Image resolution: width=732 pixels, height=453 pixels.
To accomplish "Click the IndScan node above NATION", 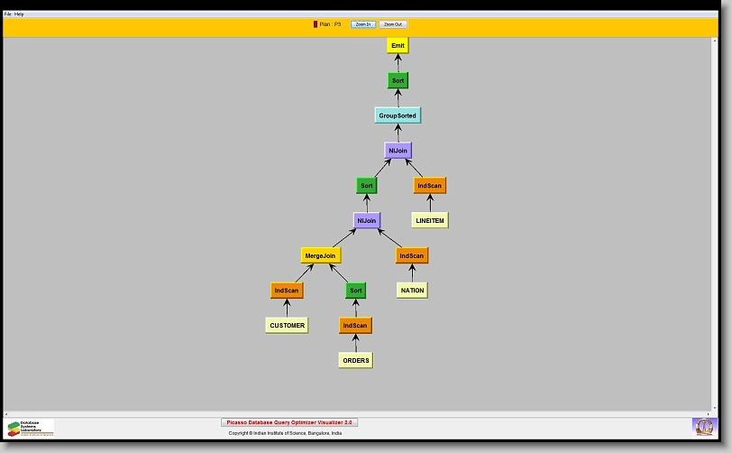I will click(x=411, y=255).
